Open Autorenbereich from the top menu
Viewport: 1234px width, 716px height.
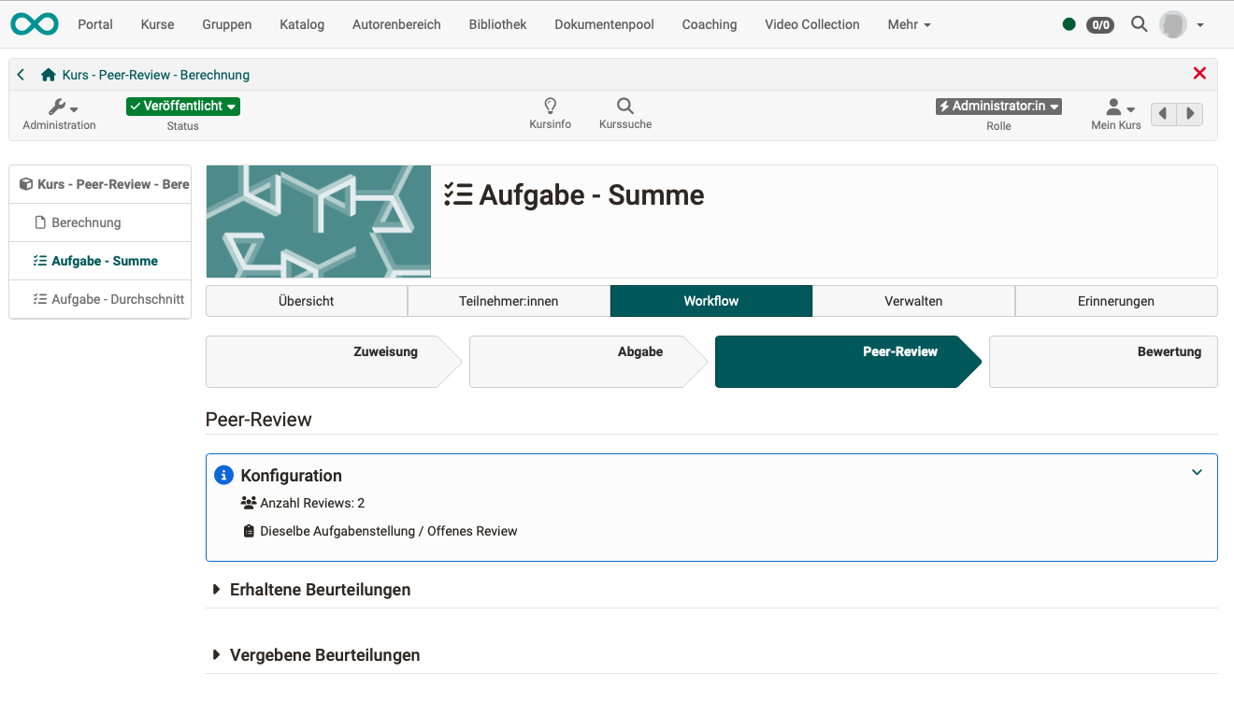[x=396, y=24]
